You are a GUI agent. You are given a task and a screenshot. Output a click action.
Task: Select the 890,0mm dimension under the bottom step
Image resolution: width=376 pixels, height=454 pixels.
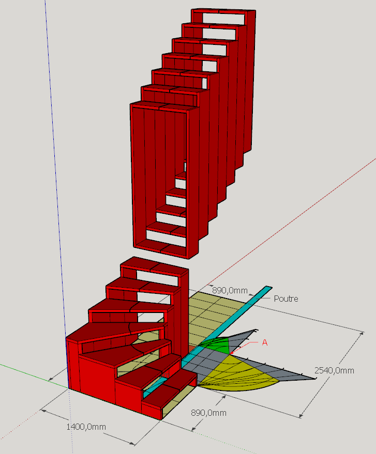[x=209, y=413]
